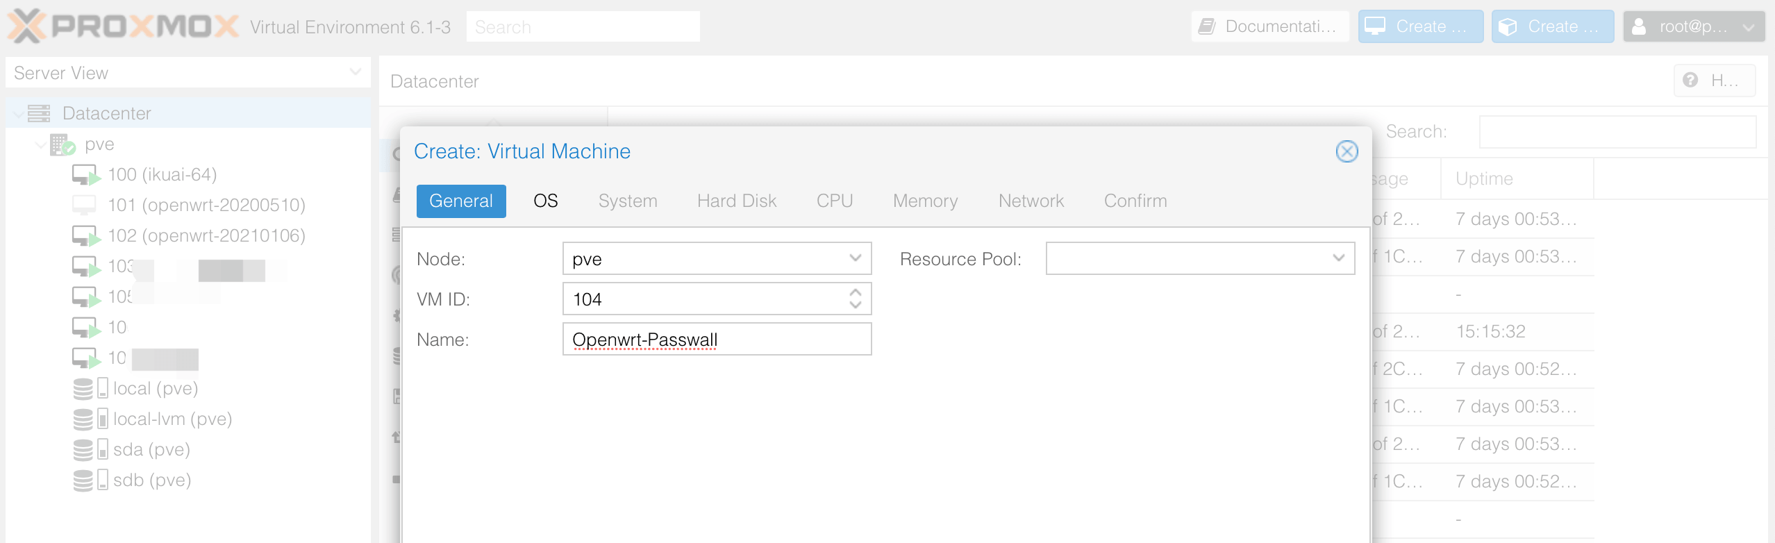Switch to the Network tab
The height and width of the screenshot is (543, 1775).
1031,201
